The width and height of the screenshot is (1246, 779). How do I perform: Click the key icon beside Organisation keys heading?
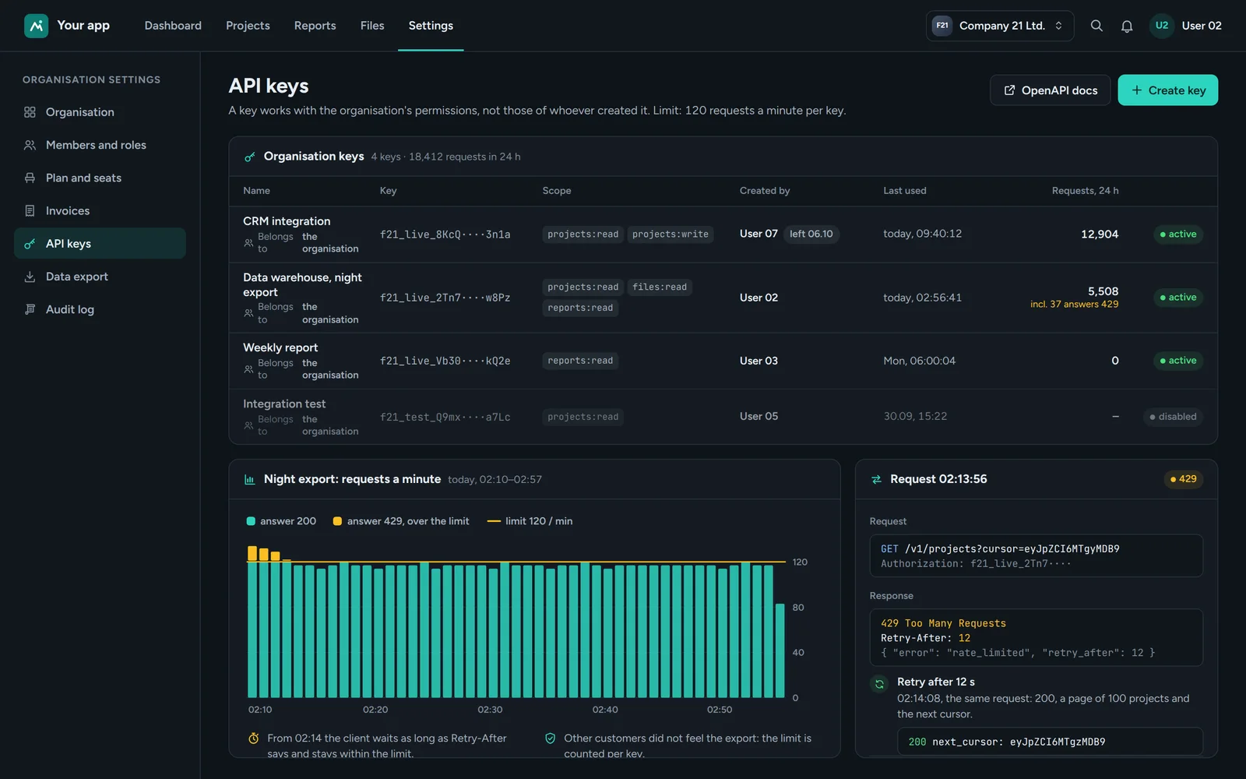[249, 157]
